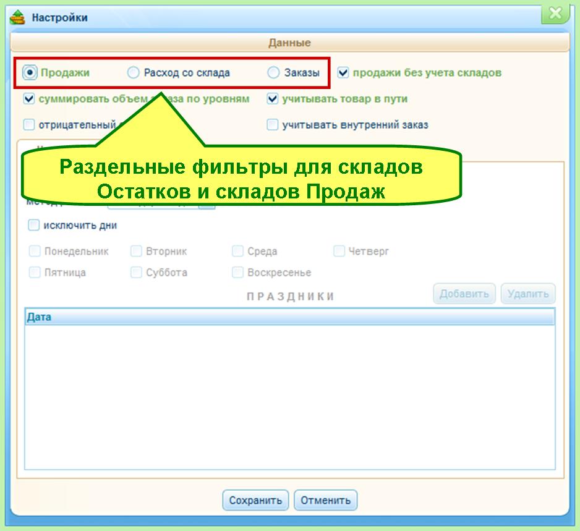Enable учитывать внутренний заказ checkbox
Image resolution: width=580 pixels, height=531 pixels.
(x=273, y=125)
